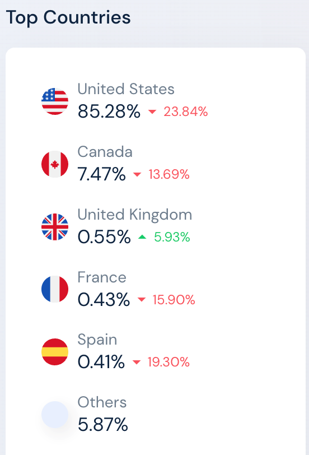Click the 85.28% traffic share value
309x455 pixels.
pyautogui.click(x=109, y=112)
